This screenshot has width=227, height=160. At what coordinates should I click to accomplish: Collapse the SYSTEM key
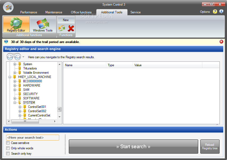[15, 103]
